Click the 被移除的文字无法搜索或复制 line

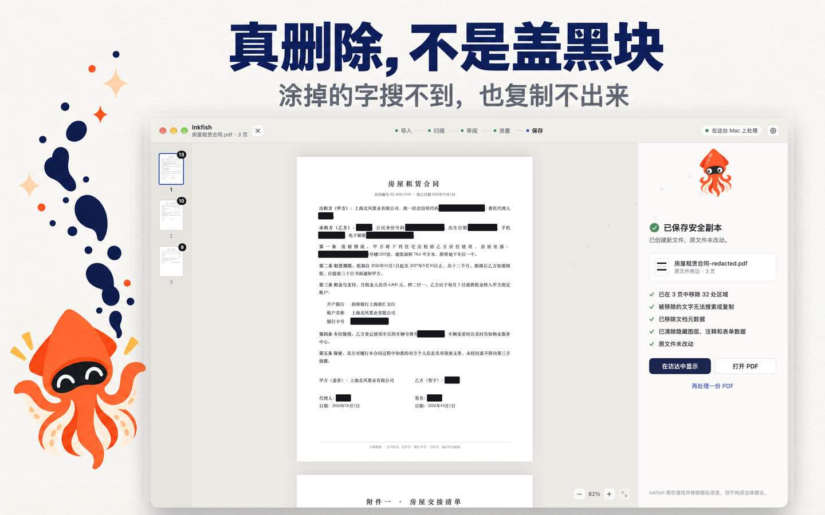tap(696, 307)
